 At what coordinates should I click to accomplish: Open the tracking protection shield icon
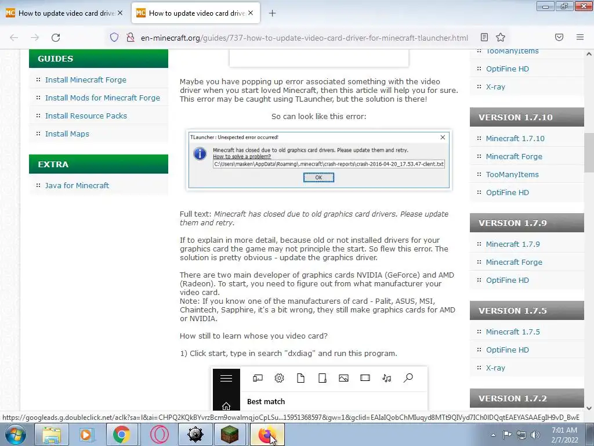coord(114,37)
